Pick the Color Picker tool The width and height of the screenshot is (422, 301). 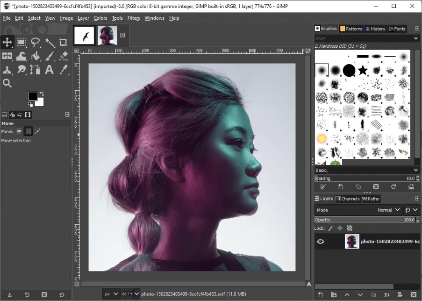pos(63,70)
